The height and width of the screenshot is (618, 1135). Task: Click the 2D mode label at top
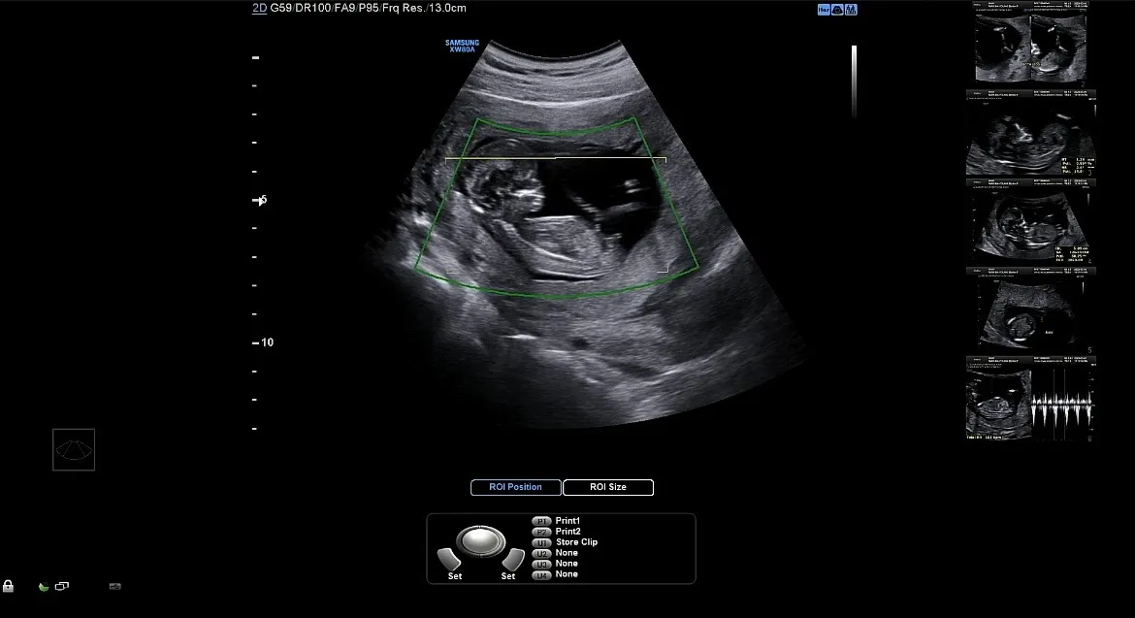tap(259, 8)
